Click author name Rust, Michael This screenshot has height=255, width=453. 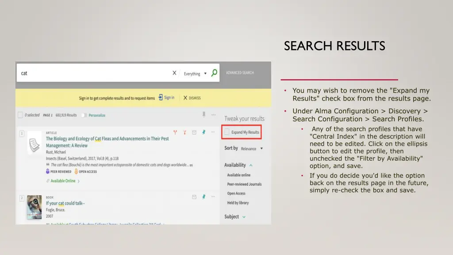pos(56,152)
